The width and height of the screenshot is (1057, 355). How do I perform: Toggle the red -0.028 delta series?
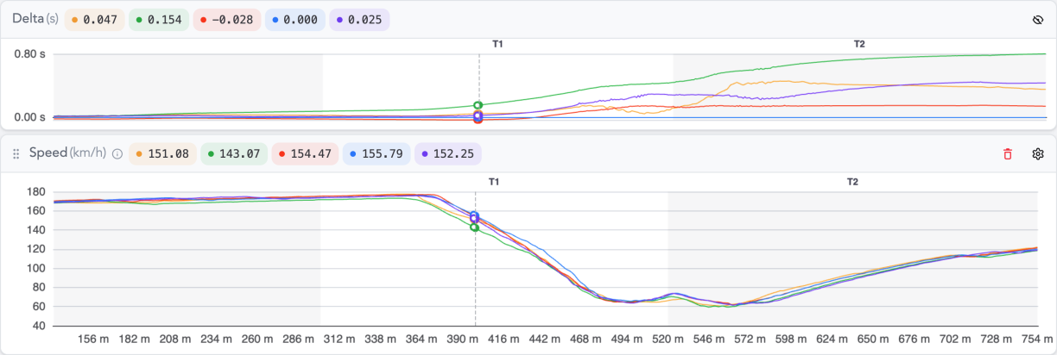(226, 19)
